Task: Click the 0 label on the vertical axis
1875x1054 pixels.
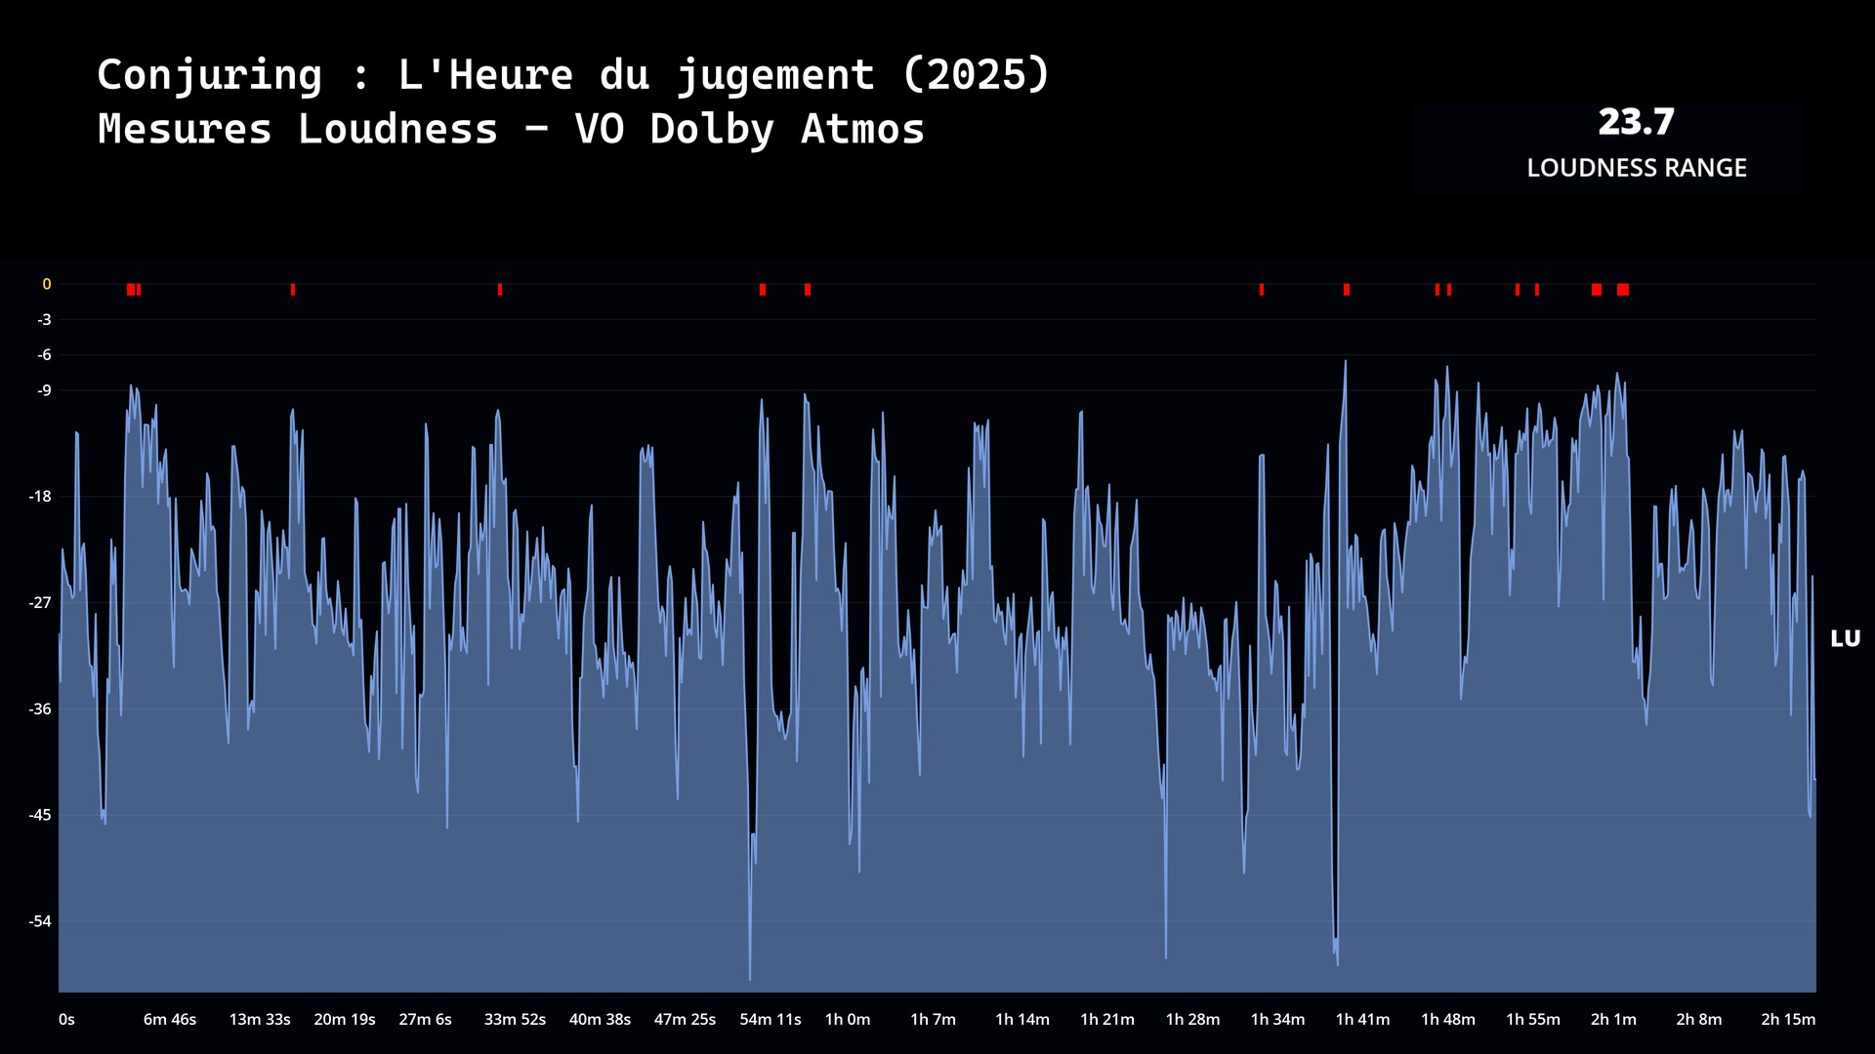Action: (46, 285)
